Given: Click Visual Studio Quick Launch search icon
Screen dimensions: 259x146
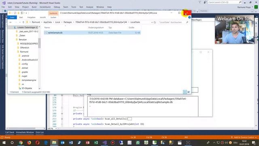Looking at the screenshot, I should point(240,2).
